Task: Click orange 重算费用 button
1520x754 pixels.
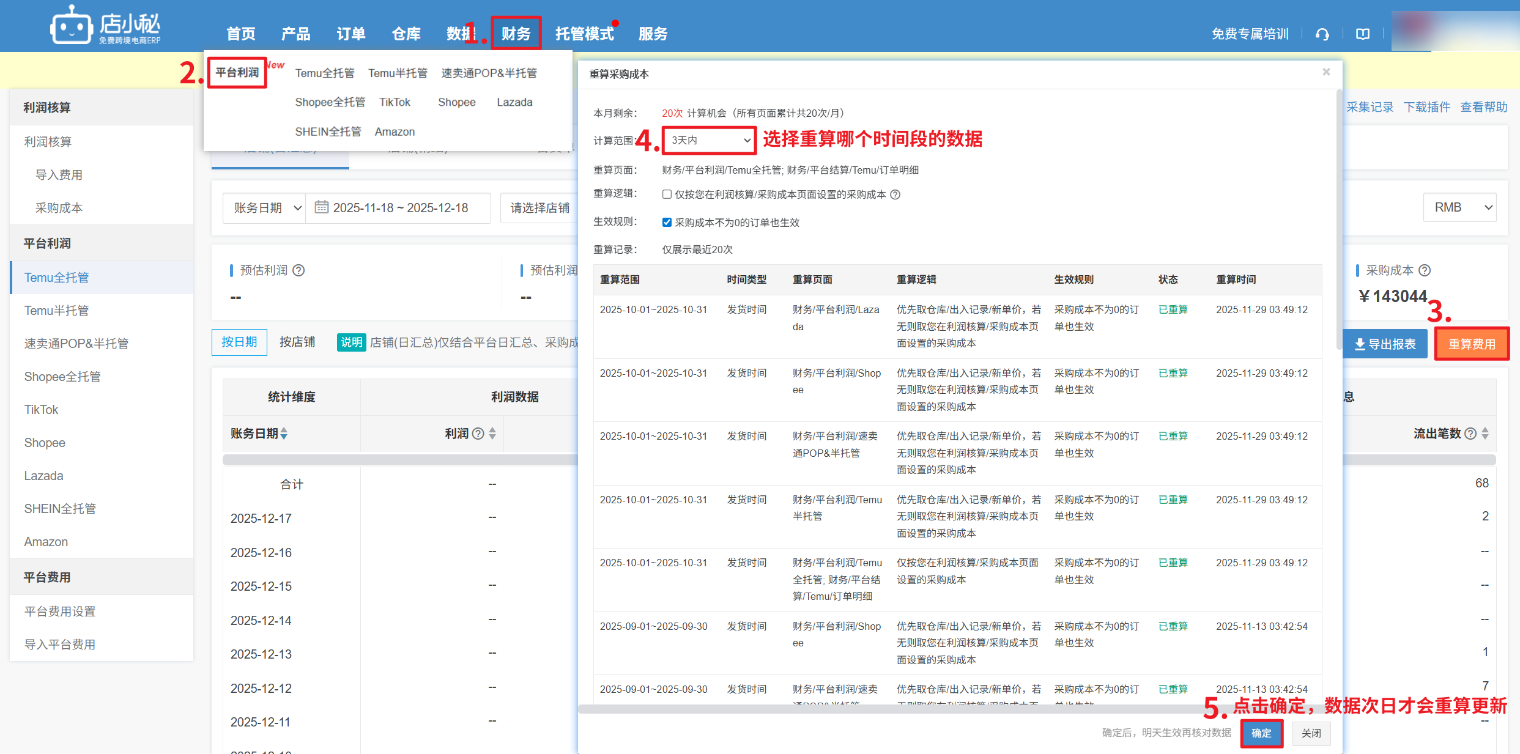Action: [1471, 344]
